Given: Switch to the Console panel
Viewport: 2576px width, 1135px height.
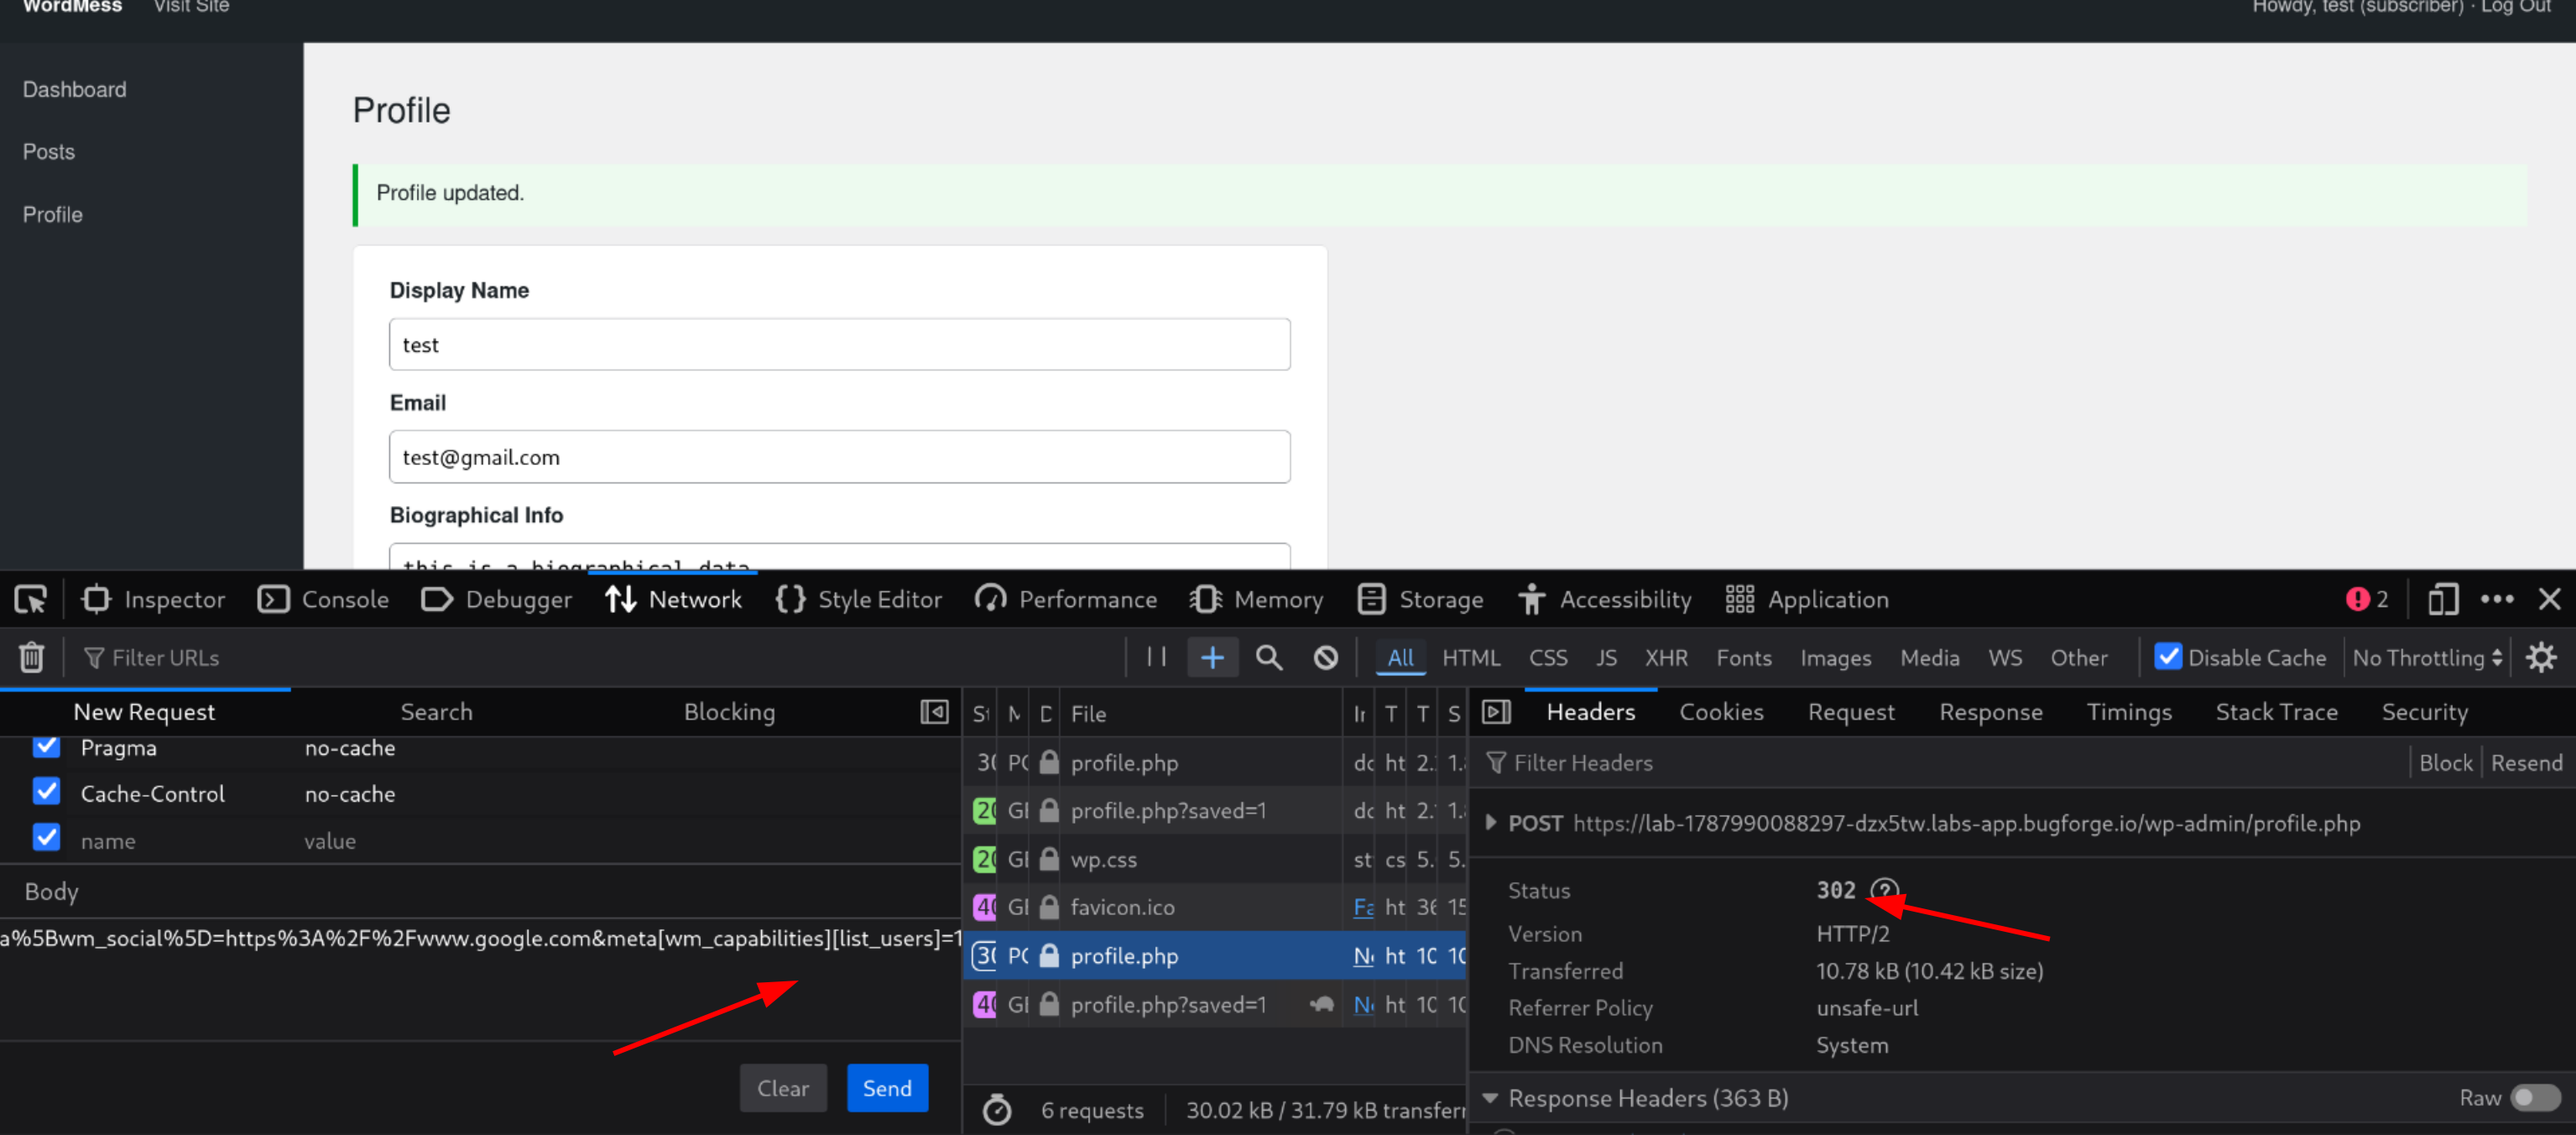Looking at the screenshot, I should click(324, 599).
